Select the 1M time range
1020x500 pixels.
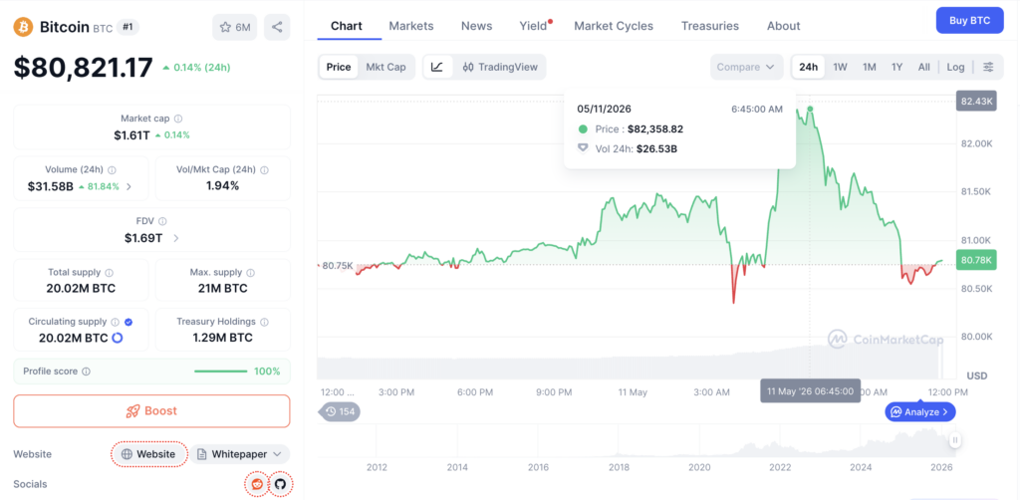[869, 67]
